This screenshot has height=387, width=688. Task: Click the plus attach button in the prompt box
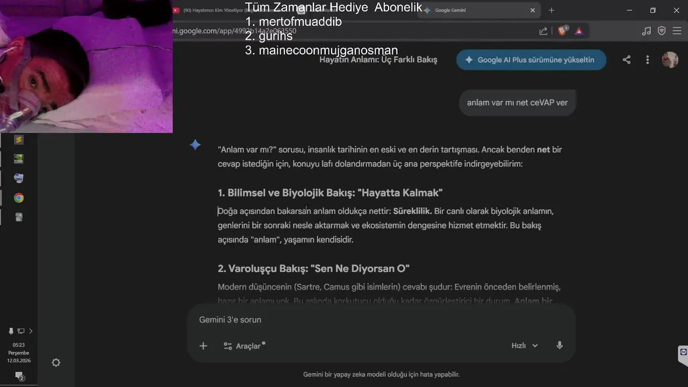point(203,346)
